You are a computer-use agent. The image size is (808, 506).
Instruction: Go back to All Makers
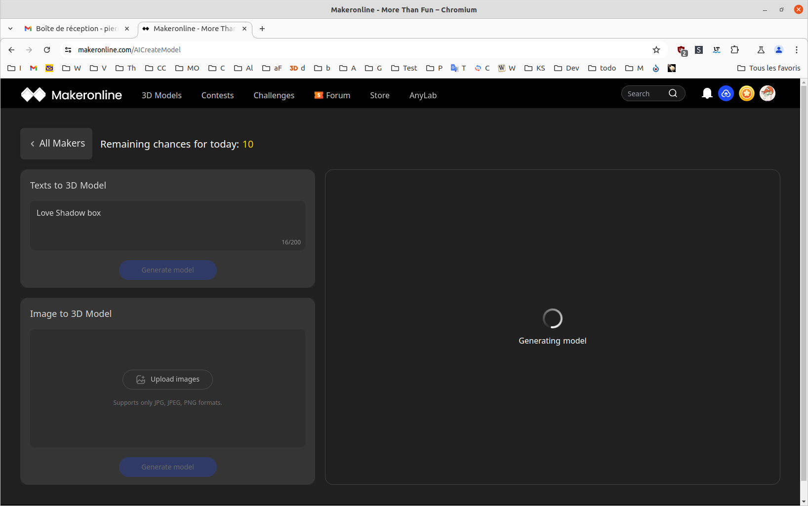56,144
